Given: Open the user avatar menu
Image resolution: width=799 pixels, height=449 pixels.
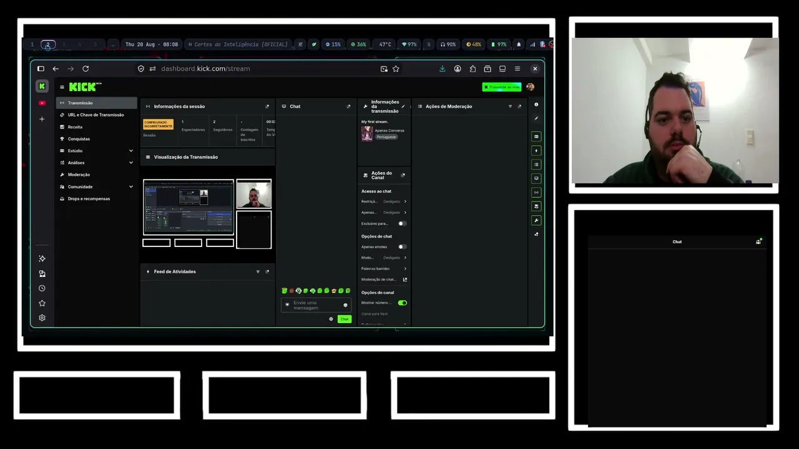Looking at the screenshot, I should pyautogui.click(x=531, y=87).
